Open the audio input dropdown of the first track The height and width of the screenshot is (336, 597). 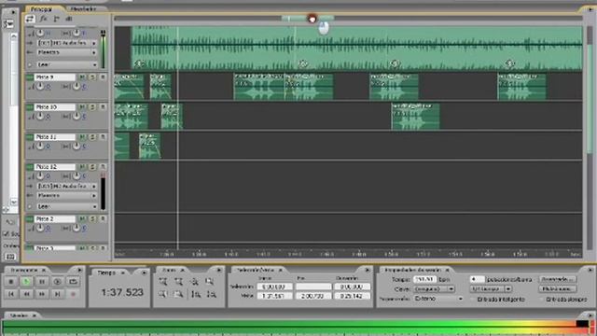(x=67, y=43)
